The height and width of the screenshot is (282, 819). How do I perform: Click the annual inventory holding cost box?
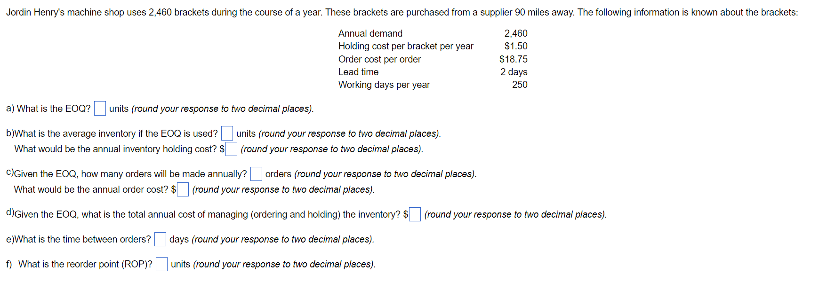click(231, 149)
